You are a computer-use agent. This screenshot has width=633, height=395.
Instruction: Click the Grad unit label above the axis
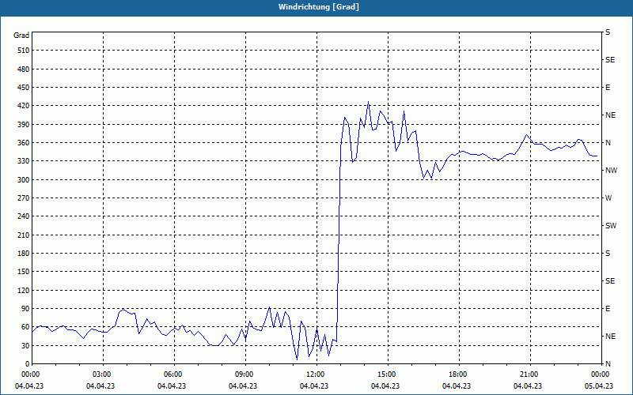point(21,36)
